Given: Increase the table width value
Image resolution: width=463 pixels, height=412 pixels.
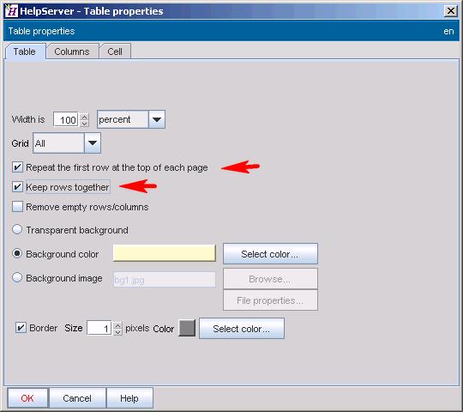Looking at the screenshot, I should [x=84, y=117].
